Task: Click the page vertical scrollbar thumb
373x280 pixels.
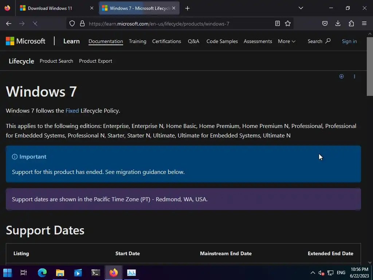Action: point(370,66)
